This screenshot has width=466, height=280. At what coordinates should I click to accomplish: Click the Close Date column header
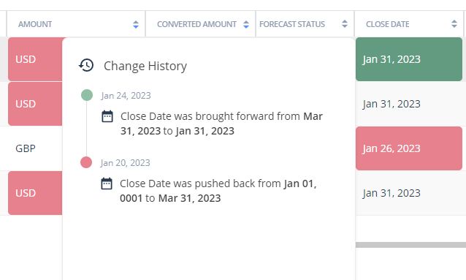tap(408, 24)
